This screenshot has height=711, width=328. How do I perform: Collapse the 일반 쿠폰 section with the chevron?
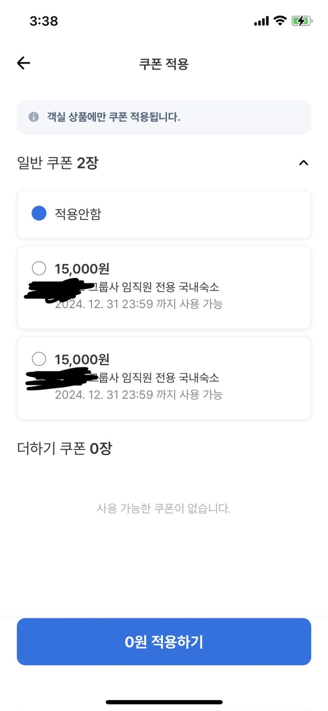303,163
